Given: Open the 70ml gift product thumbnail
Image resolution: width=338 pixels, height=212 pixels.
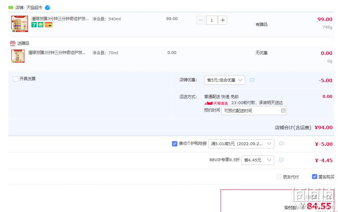Looking at the screenshot, I should [x=18, y=56].
